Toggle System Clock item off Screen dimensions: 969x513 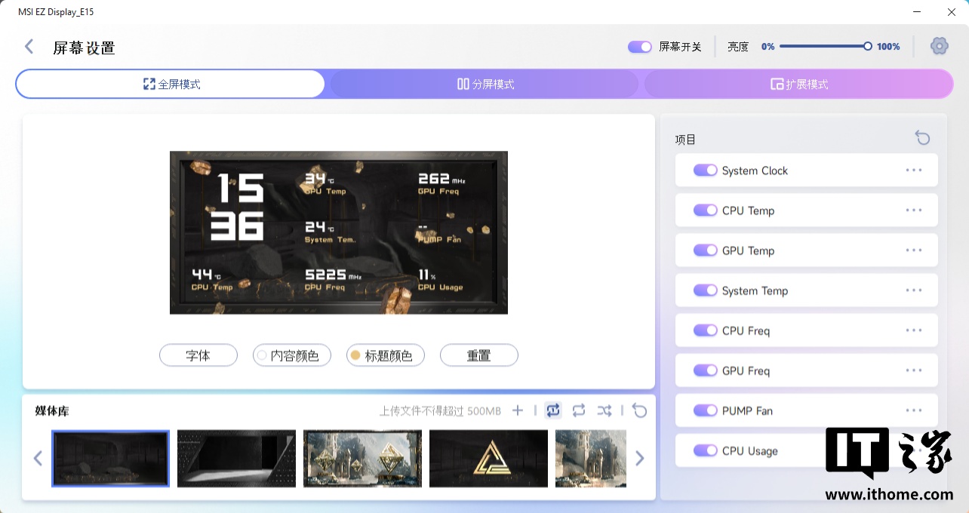click(706, 170)
